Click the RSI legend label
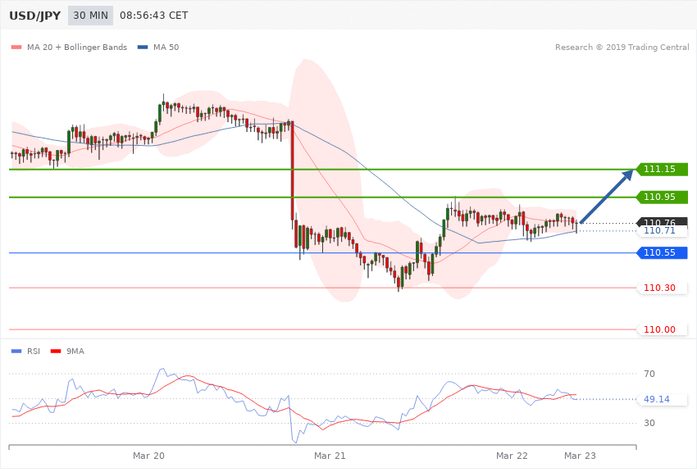The width and height of the screenshot is (697, 472). [34, 352]
